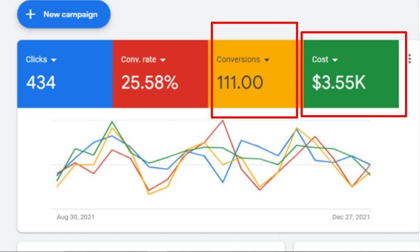Open the Conversions metric dropdown arrow
The image size is (420, 252).
click(266, 60)
